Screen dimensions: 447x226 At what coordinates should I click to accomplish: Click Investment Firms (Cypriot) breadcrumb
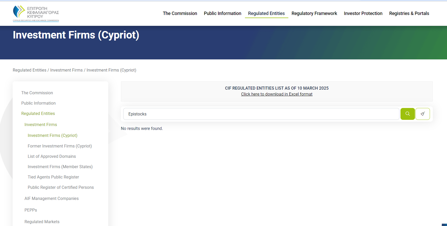pos(111,70)
